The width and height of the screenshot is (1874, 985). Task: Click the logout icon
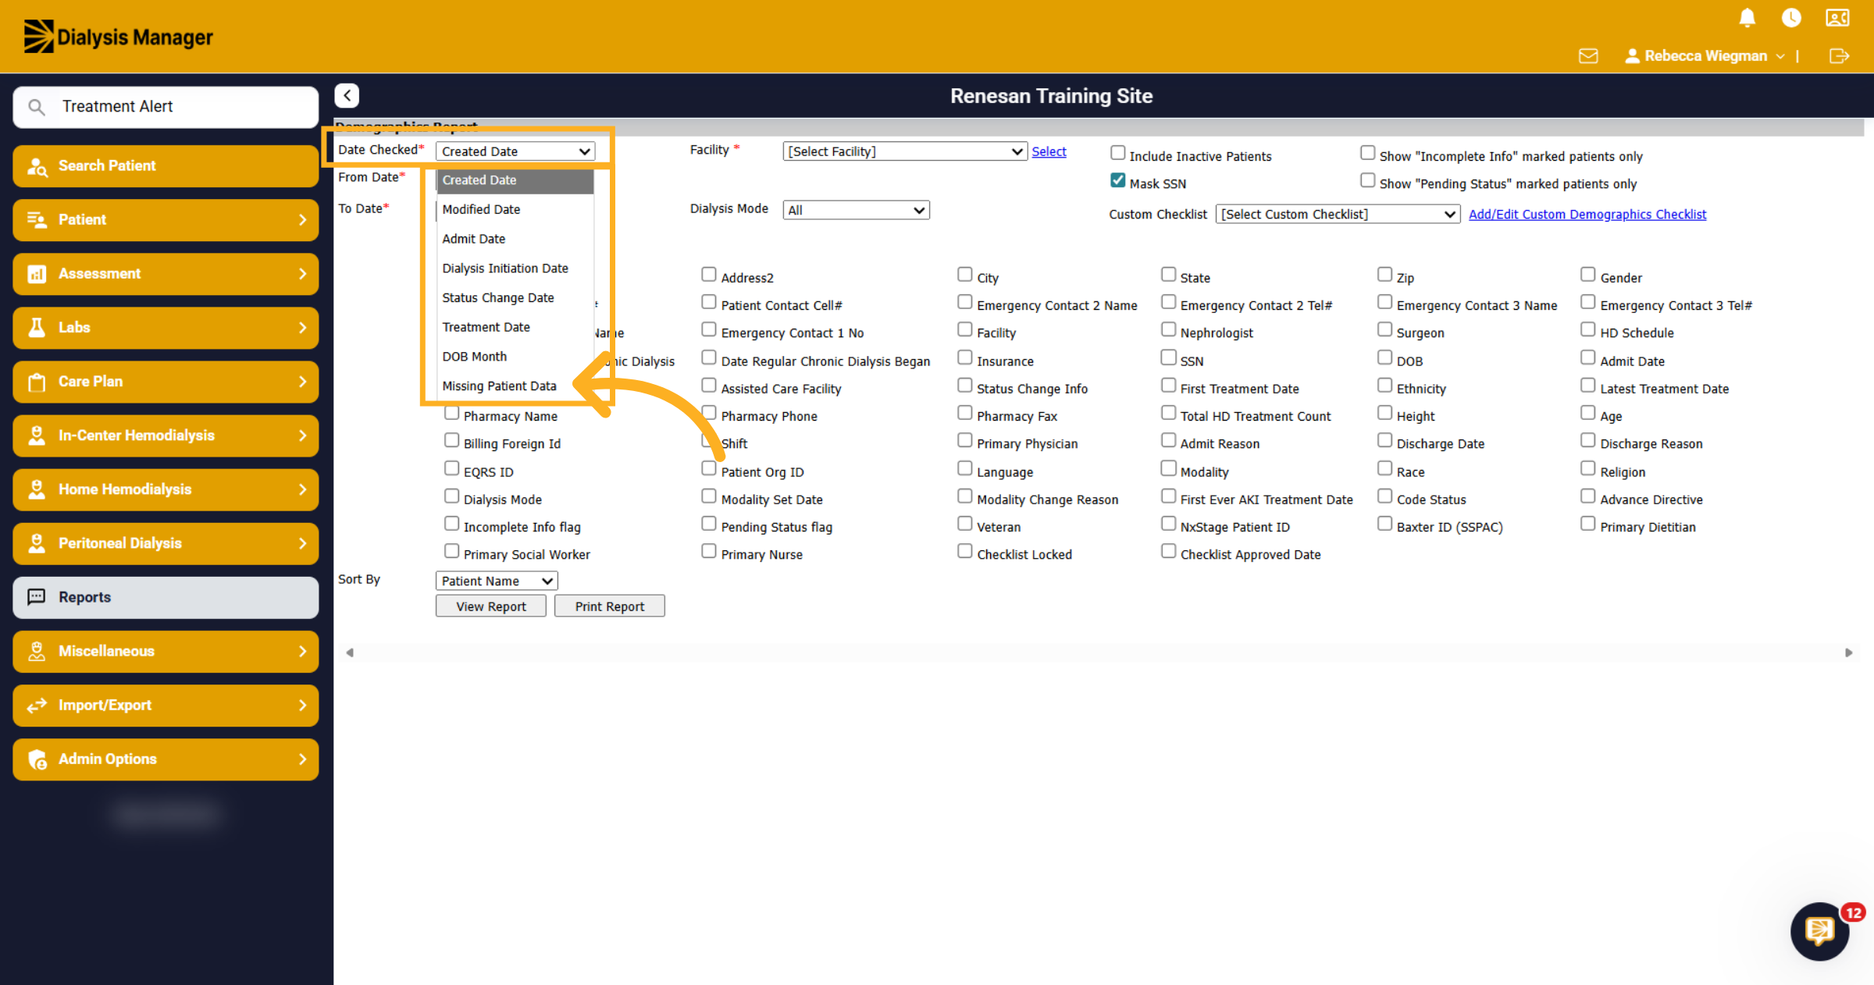1839,56
